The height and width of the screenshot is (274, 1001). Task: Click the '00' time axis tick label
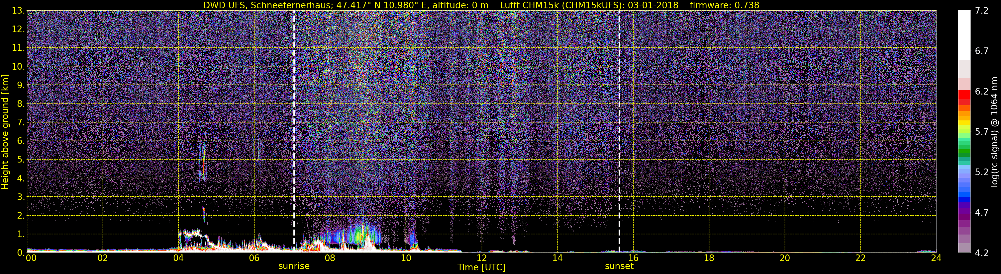point(31,258)
